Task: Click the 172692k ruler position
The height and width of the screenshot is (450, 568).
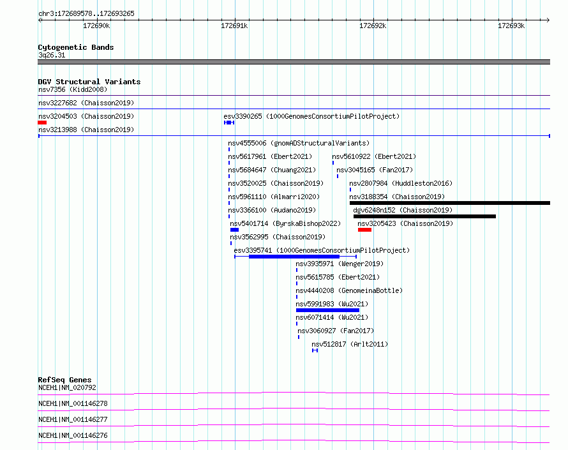Action: point(373,26)
